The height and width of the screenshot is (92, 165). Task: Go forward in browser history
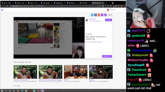tap(5, 6)
